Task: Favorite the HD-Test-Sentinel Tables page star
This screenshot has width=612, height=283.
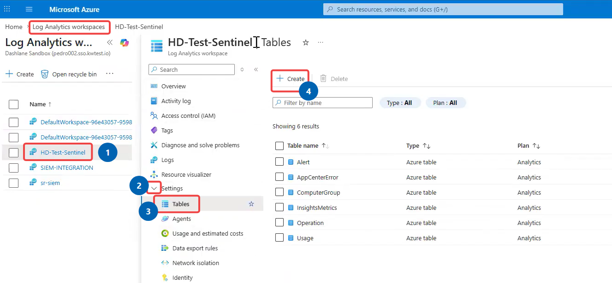Action: 305,42
